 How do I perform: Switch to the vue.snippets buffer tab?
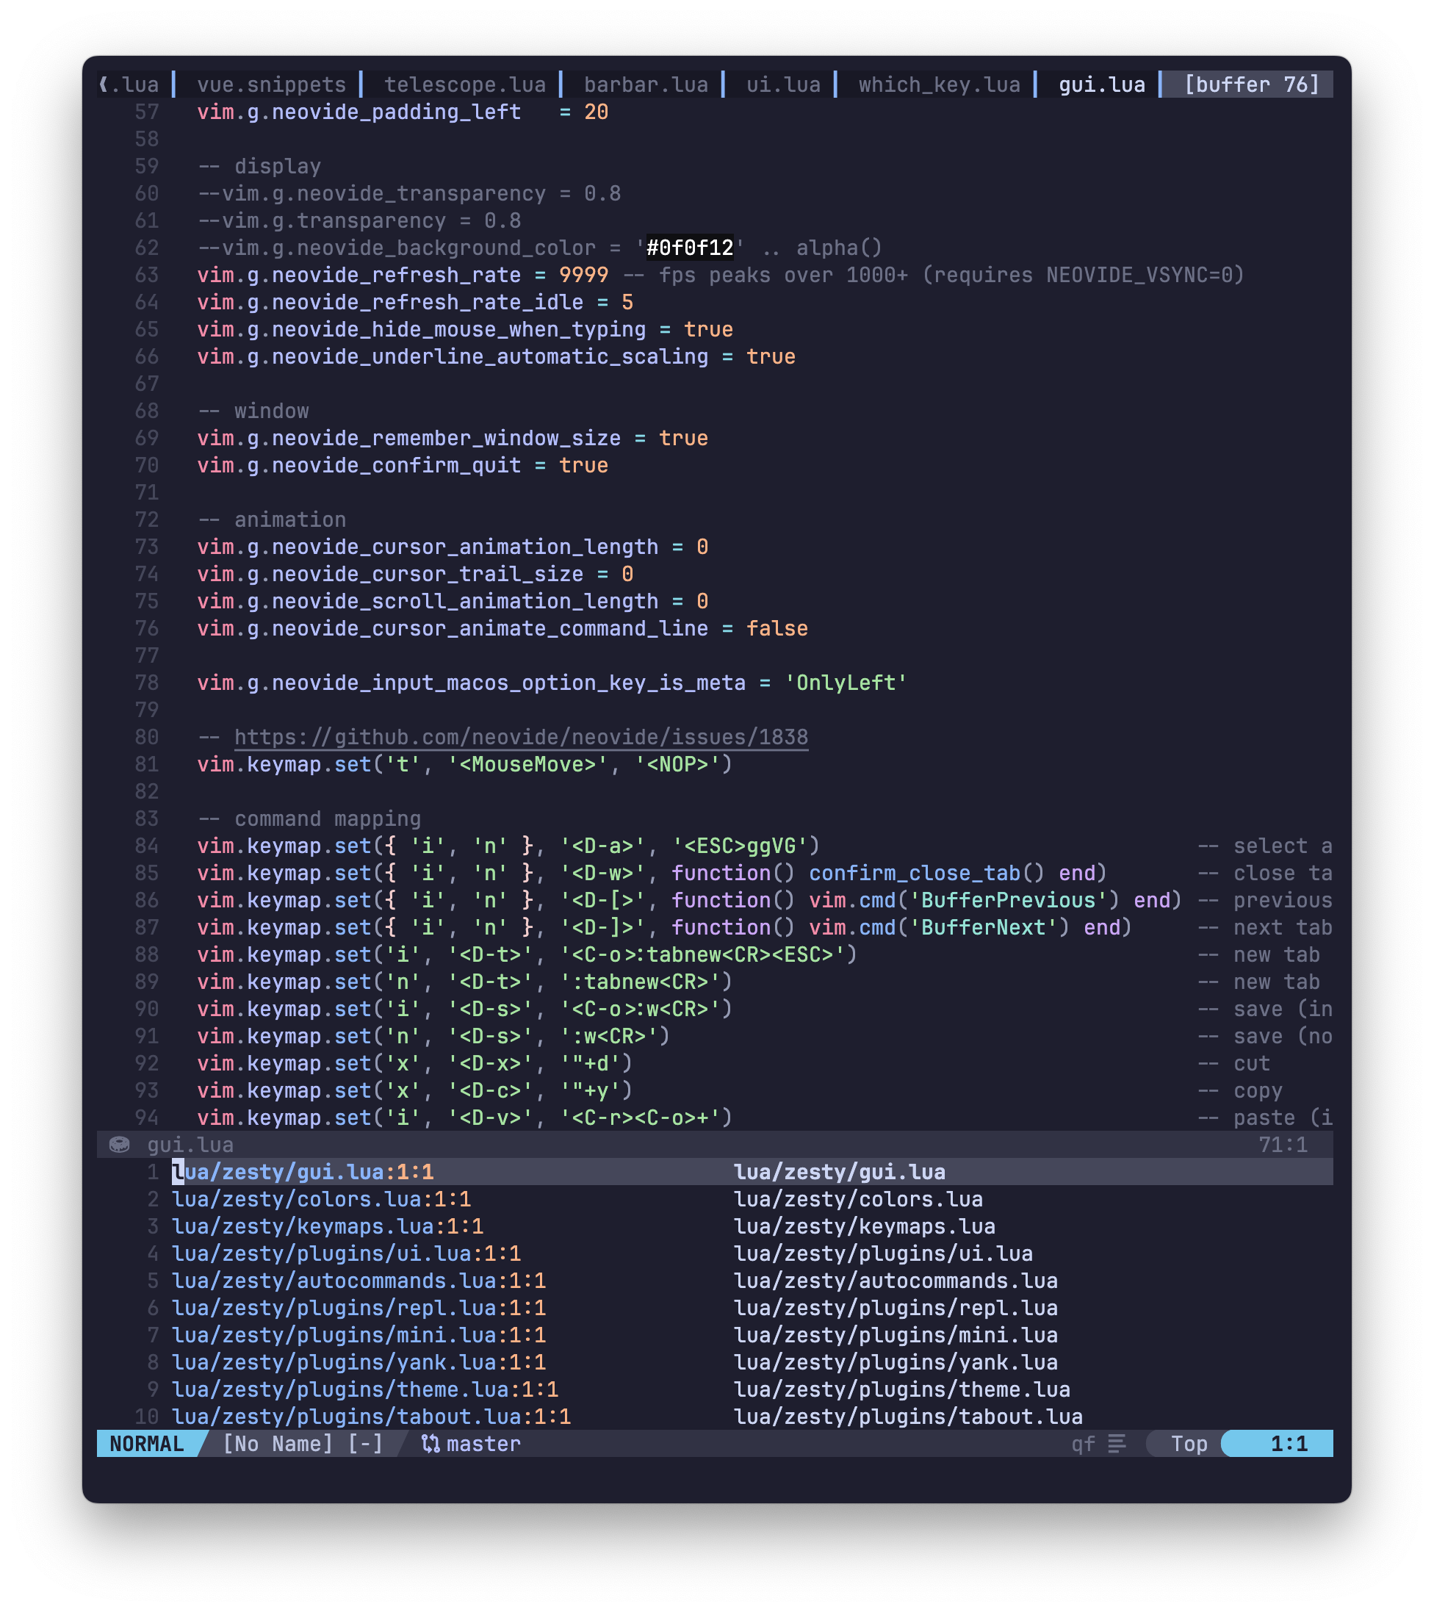click(x=271, y=84)
